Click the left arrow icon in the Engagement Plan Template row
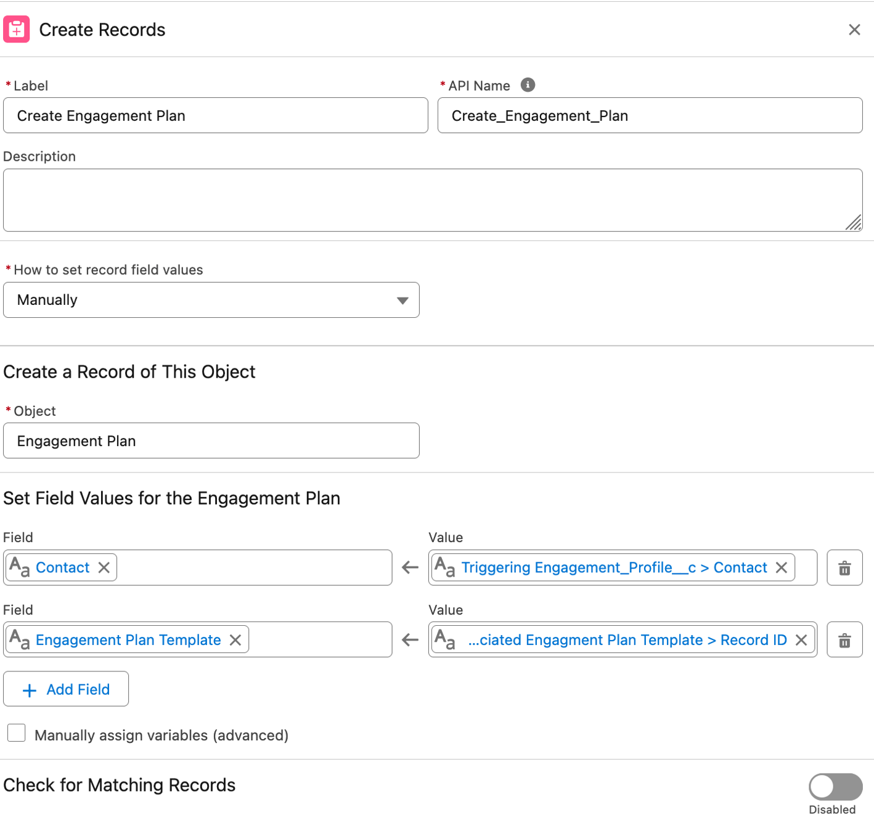 pyautogui.click(x=410, y=640)
